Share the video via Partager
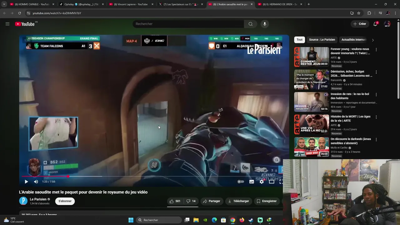Image resolution: width=400 pixels, height=225 pixels. 212,201
